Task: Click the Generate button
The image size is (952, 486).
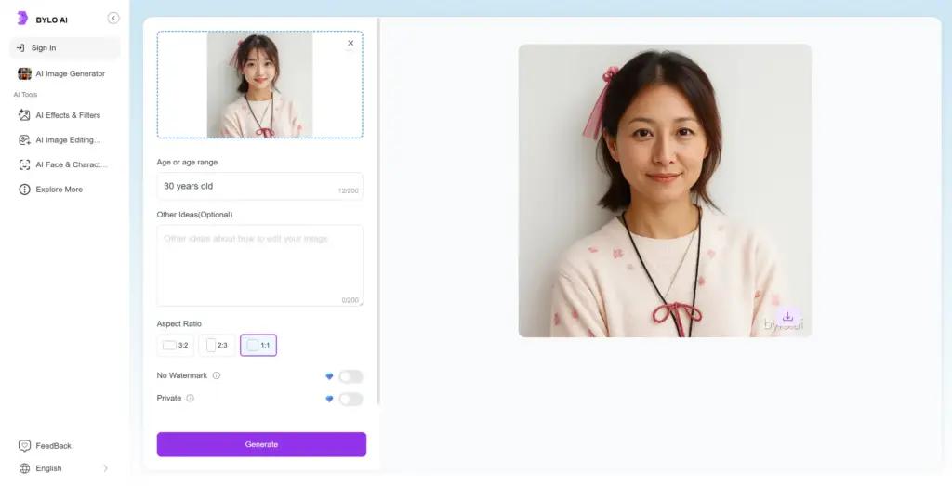Action: point(261,444)
